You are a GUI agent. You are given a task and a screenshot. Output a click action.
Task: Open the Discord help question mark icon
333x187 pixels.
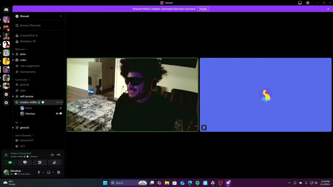pyautogui.click(x=308, y=3)
